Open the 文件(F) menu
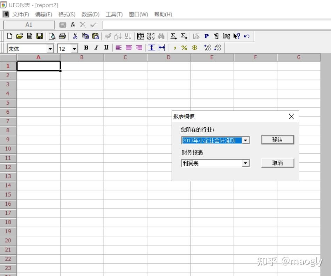This screenshot has width=331, height=276. tap(20, 14)
